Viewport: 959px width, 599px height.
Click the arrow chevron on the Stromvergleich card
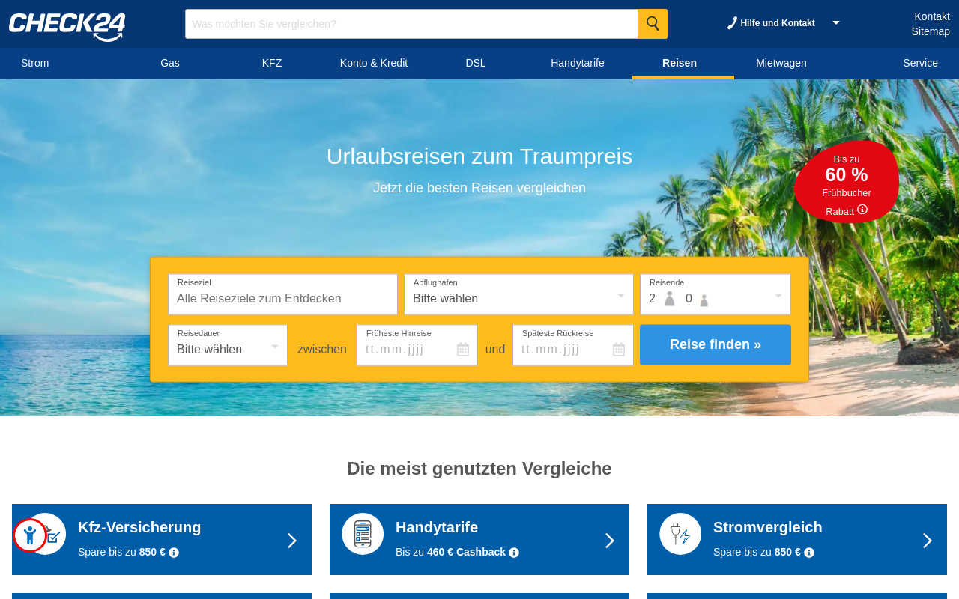[927, 541]
